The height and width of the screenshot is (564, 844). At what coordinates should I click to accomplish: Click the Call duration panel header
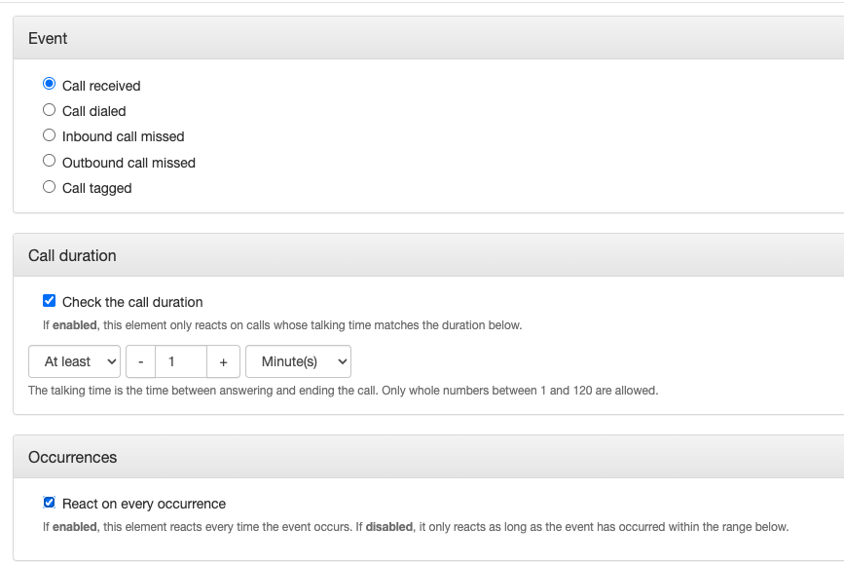click(x=428, y=255)
